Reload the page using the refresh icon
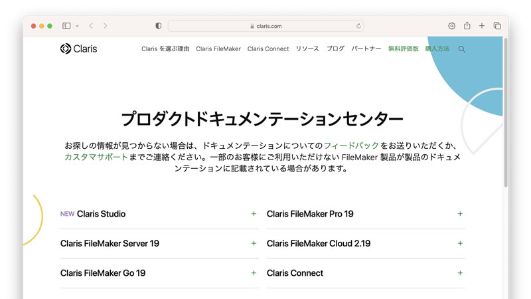Screen dimensions: 531x299 (358, 26)
